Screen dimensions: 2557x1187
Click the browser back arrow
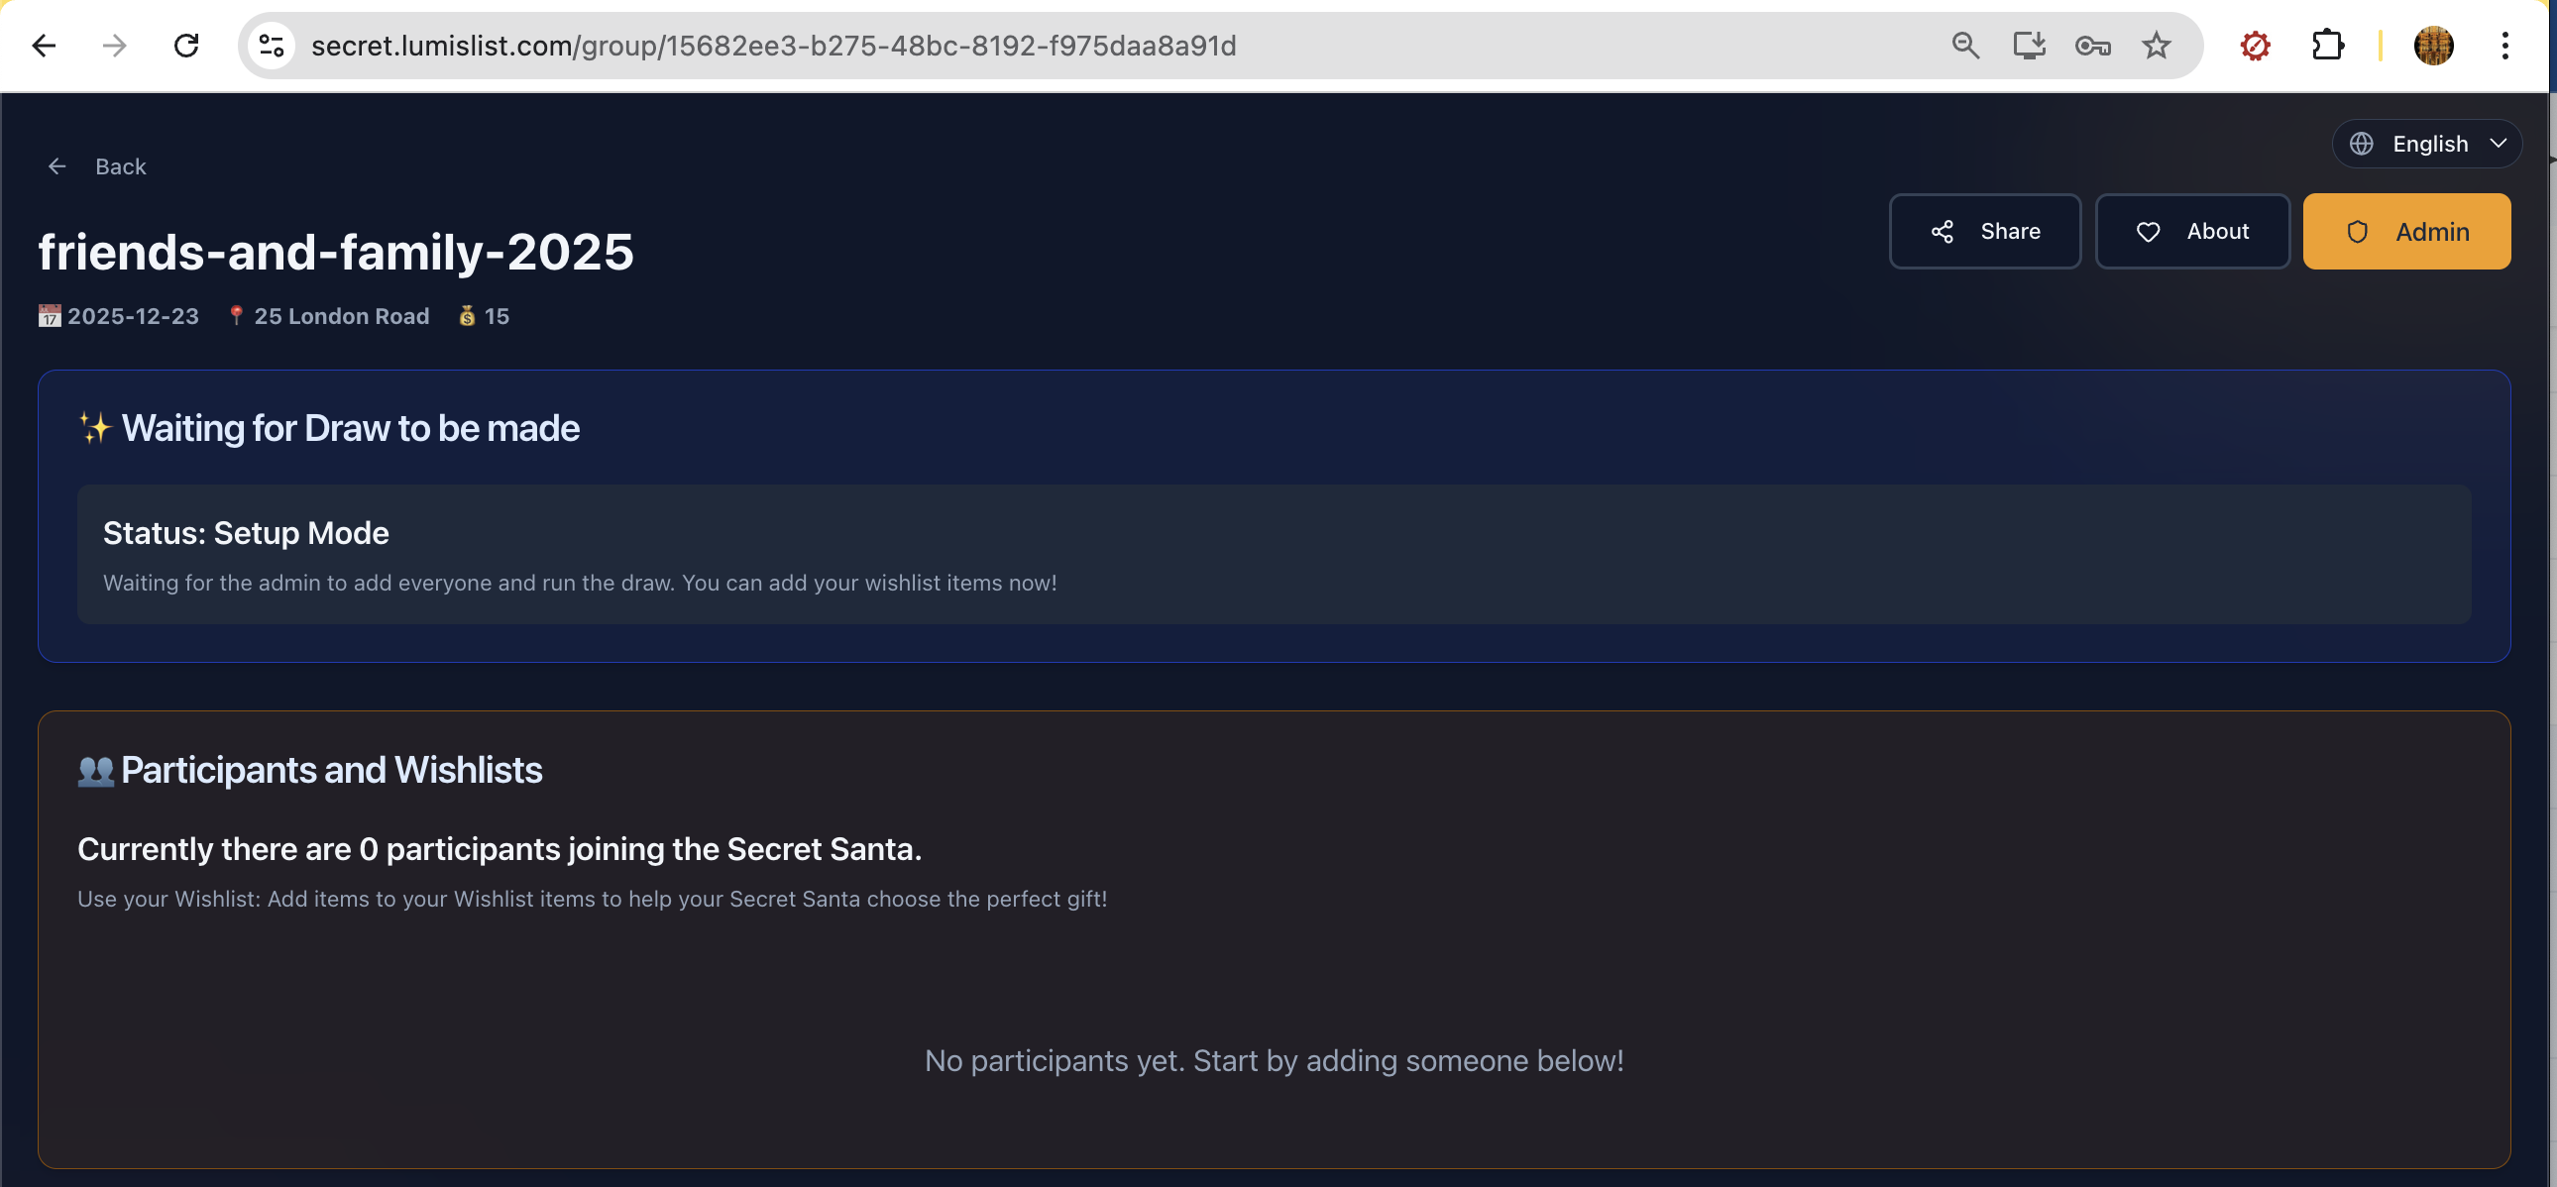click(x=44, y=46)
